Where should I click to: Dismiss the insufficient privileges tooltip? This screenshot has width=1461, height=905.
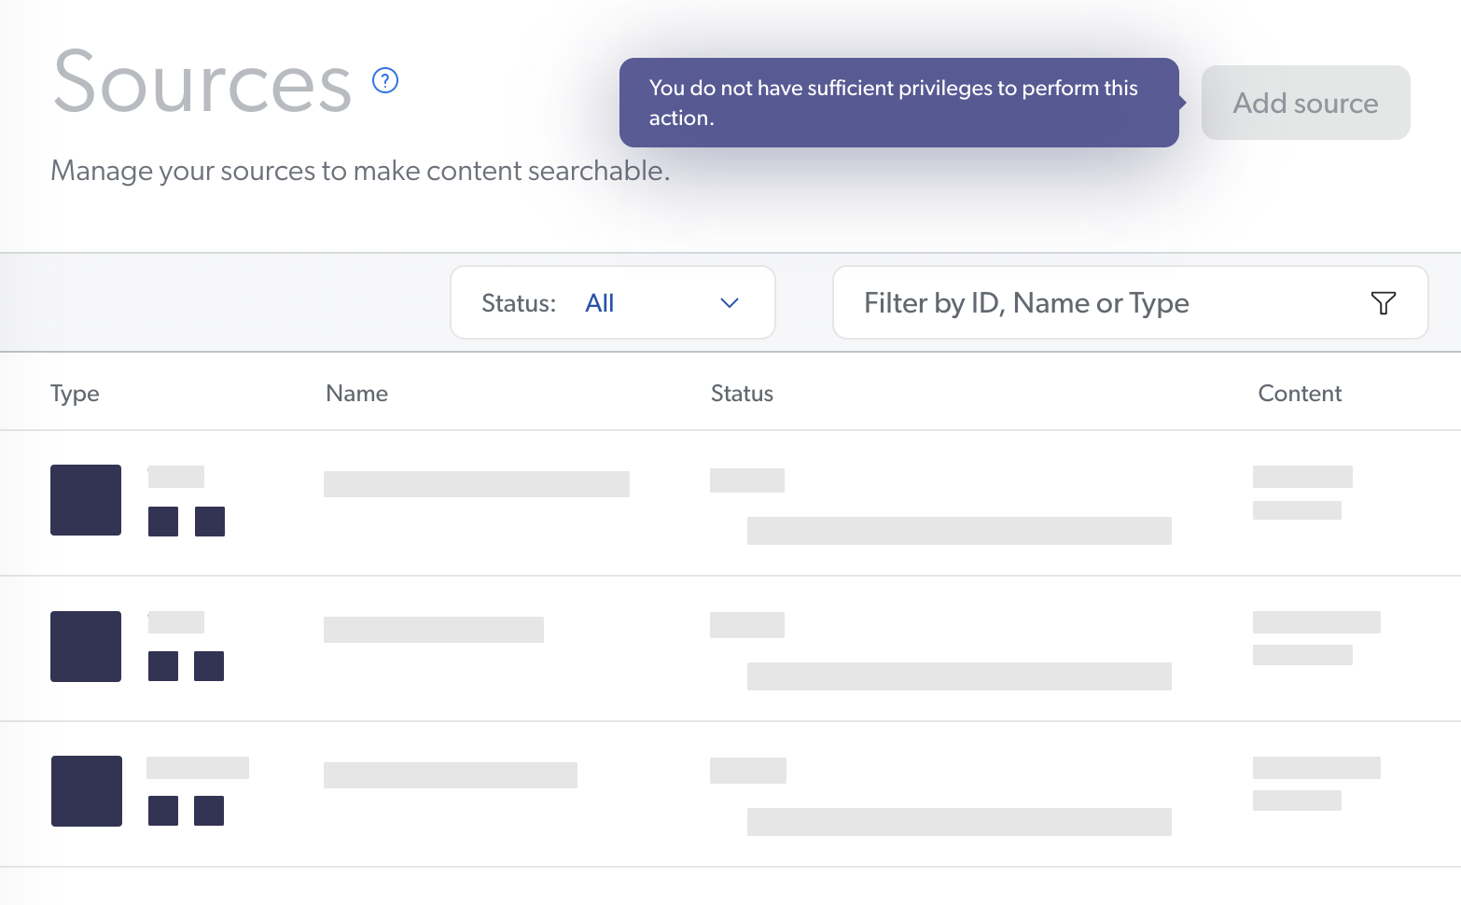(898, 103)
